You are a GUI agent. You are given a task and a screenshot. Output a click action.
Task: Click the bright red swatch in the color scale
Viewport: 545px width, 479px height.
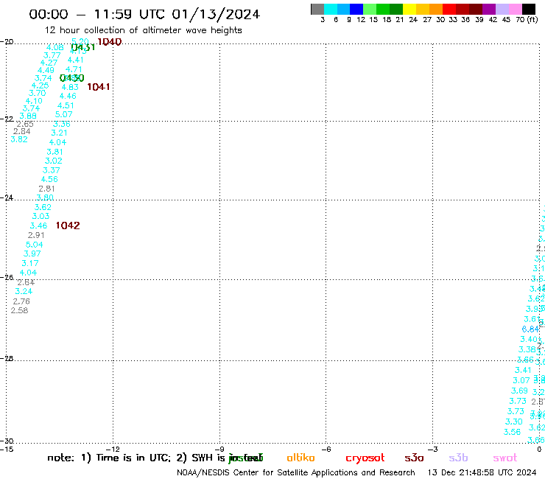449,9
